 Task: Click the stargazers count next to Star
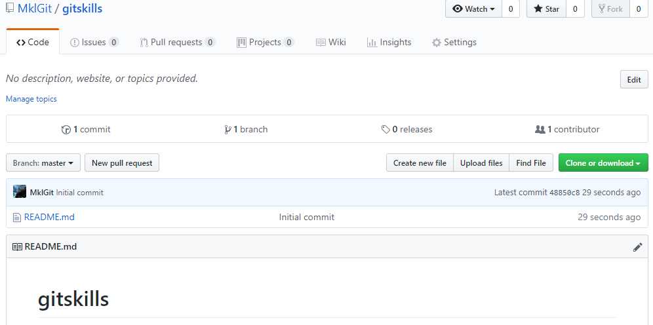point(575,9)
